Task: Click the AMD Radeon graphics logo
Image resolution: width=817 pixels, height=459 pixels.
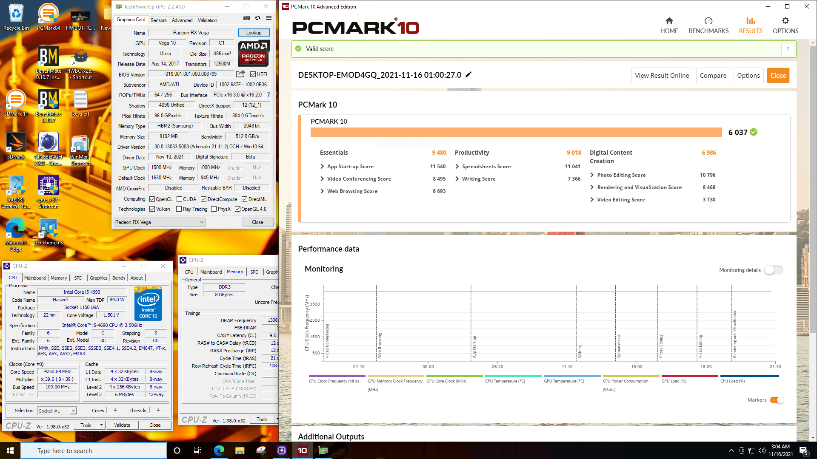Action: coord(254,53)
